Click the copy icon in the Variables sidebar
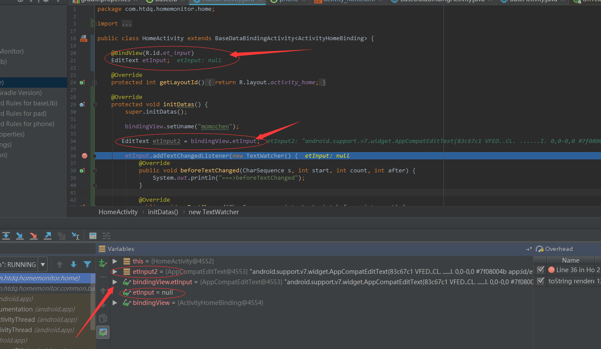The height and width of the screenshot is (349, 601). [x=103, y=318]
